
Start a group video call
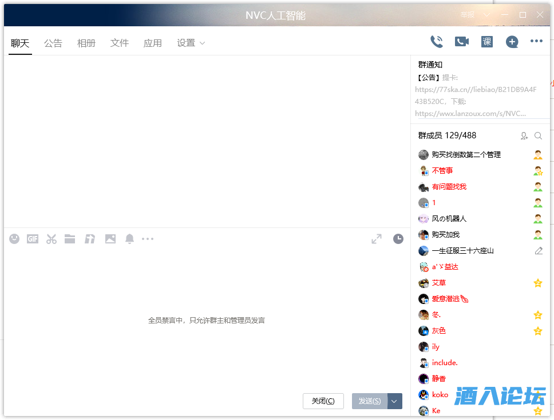(461, 42)
